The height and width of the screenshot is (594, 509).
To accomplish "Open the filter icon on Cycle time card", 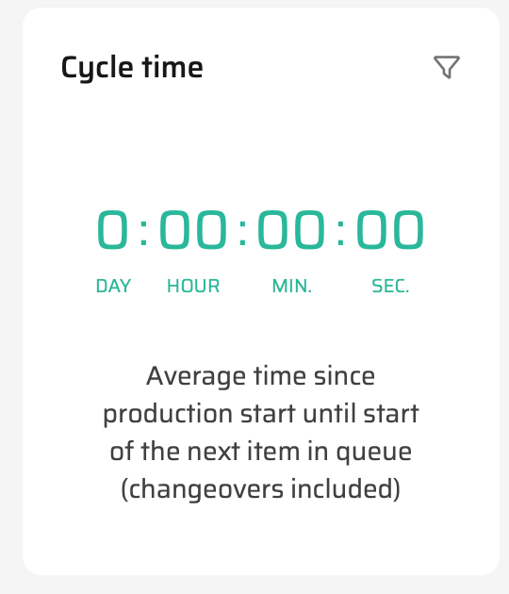I will point(447,67).
